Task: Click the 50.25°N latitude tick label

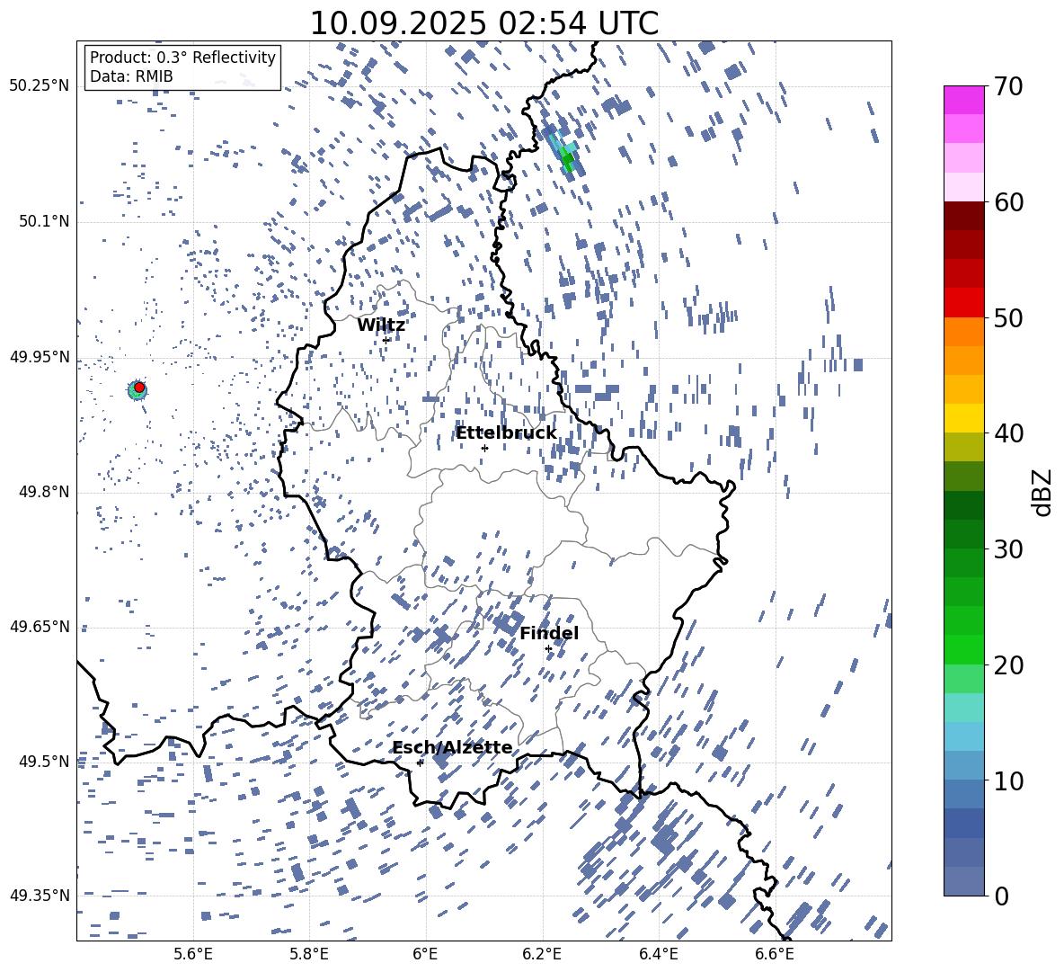Action: [40, 86]
